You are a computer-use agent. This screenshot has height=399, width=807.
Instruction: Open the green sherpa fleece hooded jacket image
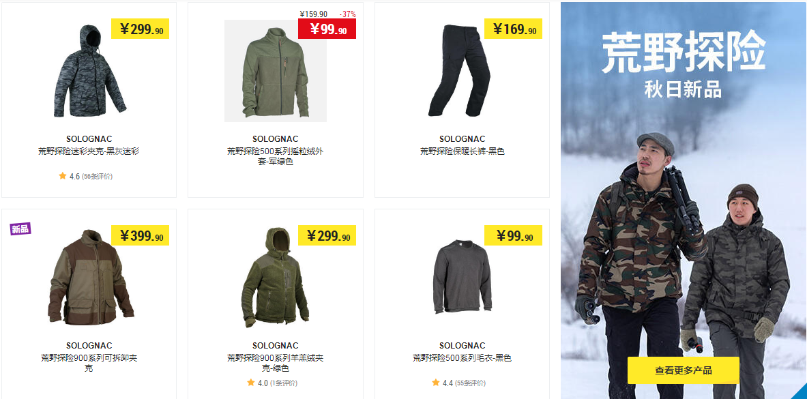(x=276, y=277)
